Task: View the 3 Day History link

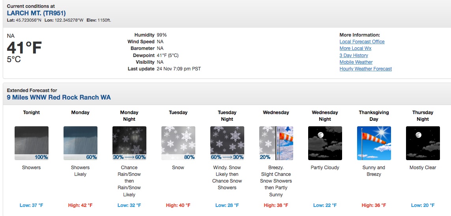Action: 354,55
